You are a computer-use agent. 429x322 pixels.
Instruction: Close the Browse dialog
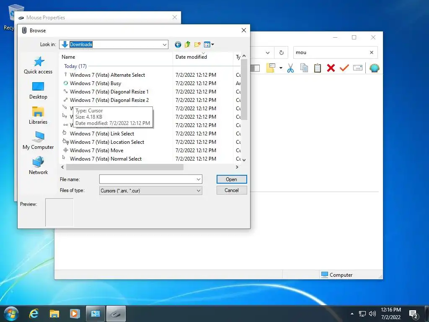(244, 30)
